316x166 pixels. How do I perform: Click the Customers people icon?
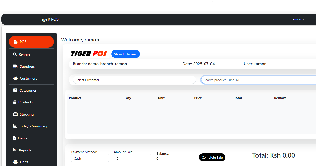point(15,78)
